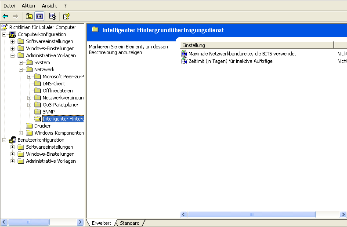Expand the Netzwerkverbindun node

coord(29,98)
